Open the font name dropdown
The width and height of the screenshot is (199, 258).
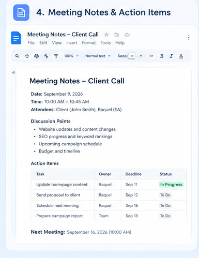click(x=123, y=56)
